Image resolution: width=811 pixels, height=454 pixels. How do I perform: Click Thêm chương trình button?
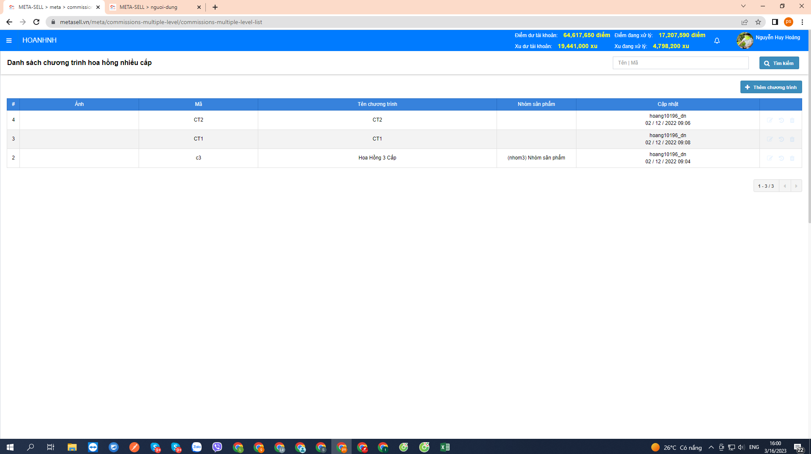[771, 87]
